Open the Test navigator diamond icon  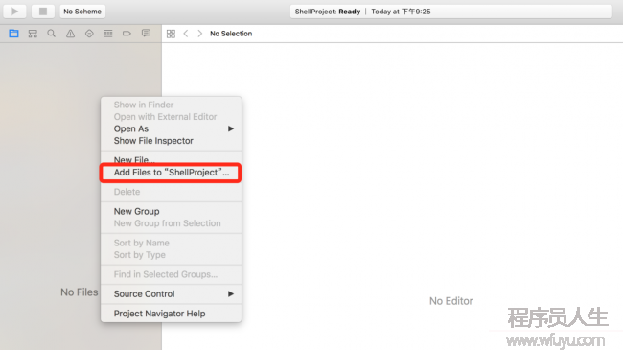pyautogui.click(x=89, y=34)
